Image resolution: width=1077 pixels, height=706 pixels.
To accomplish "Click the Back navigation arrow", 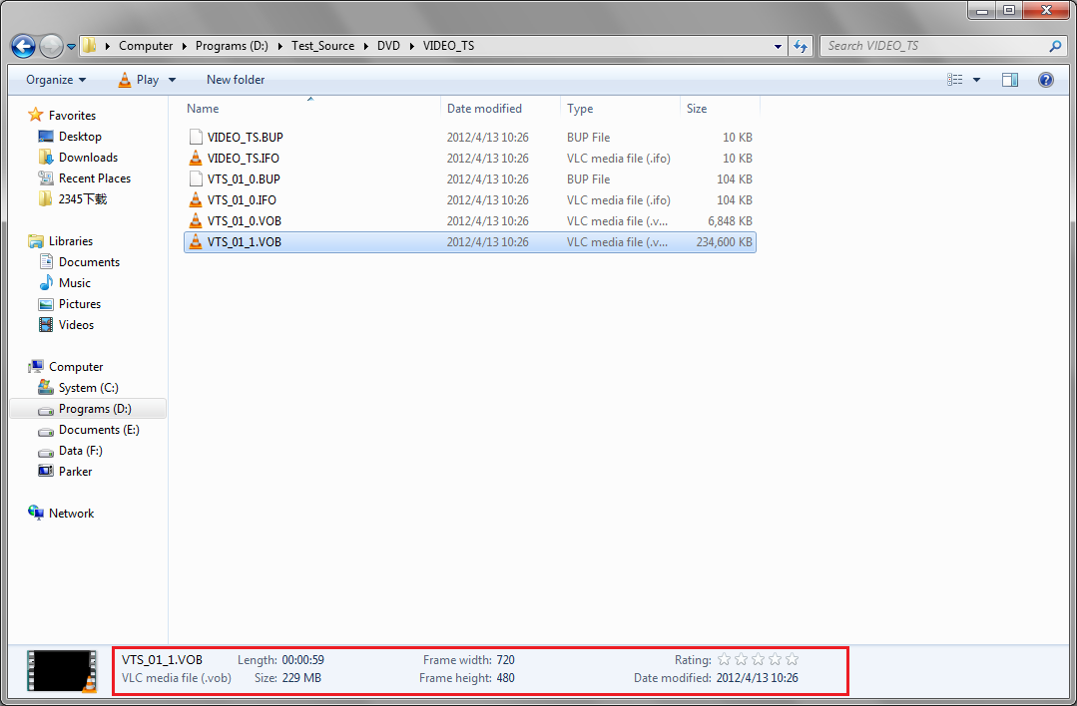I will [23, 46].
